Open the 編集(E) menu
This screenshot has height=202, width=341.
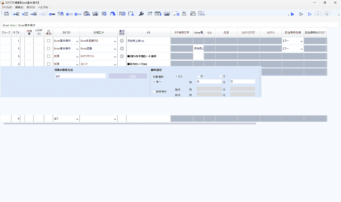(x=19, y=7)
